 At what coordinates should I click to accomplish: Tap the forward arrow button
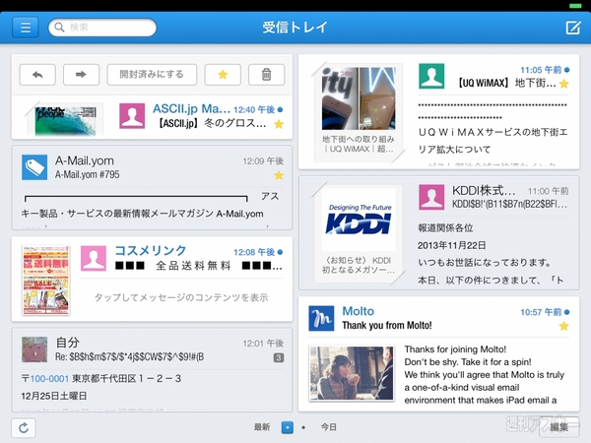[81, 75]
